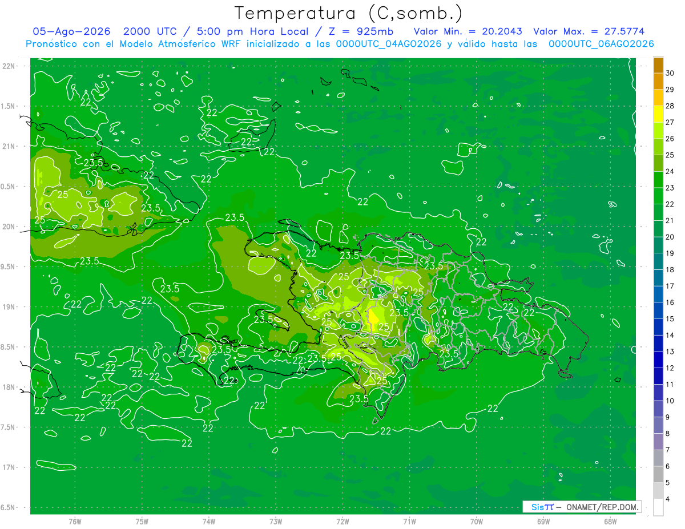Click the color bar legend label '24'
Viewport: 685px width, 529px height.
pyautogui.click(x=670, y=171)
